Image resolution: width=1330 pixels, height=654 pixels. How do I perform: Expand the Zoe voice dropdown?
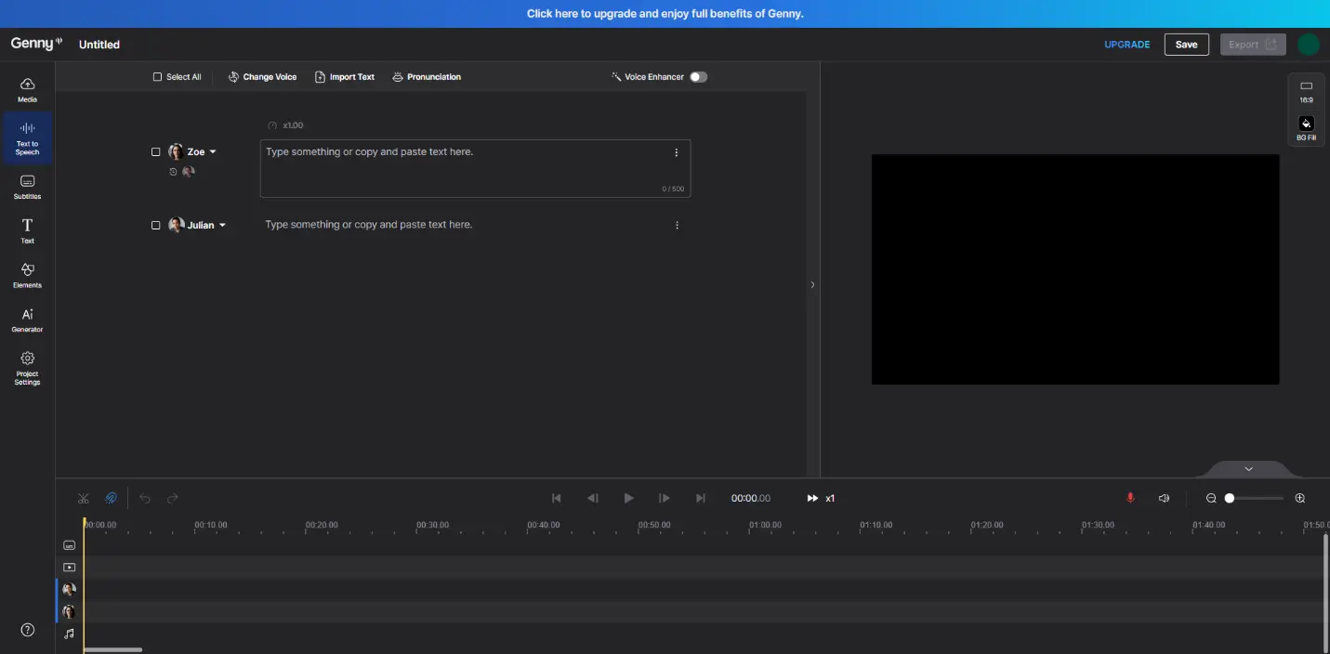point(213,152)
